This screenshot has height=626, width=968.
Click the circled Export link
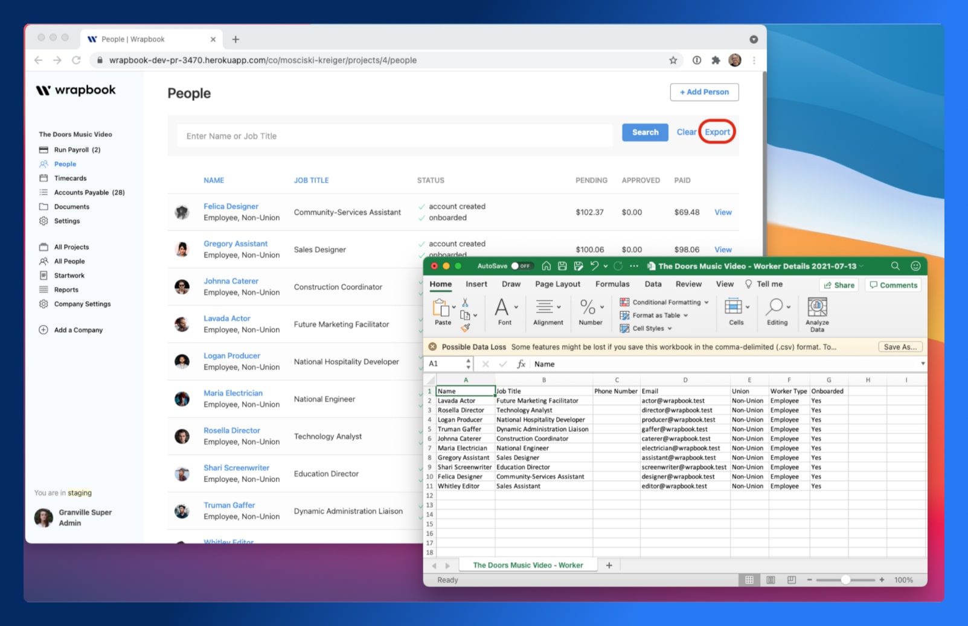point(717,131)
